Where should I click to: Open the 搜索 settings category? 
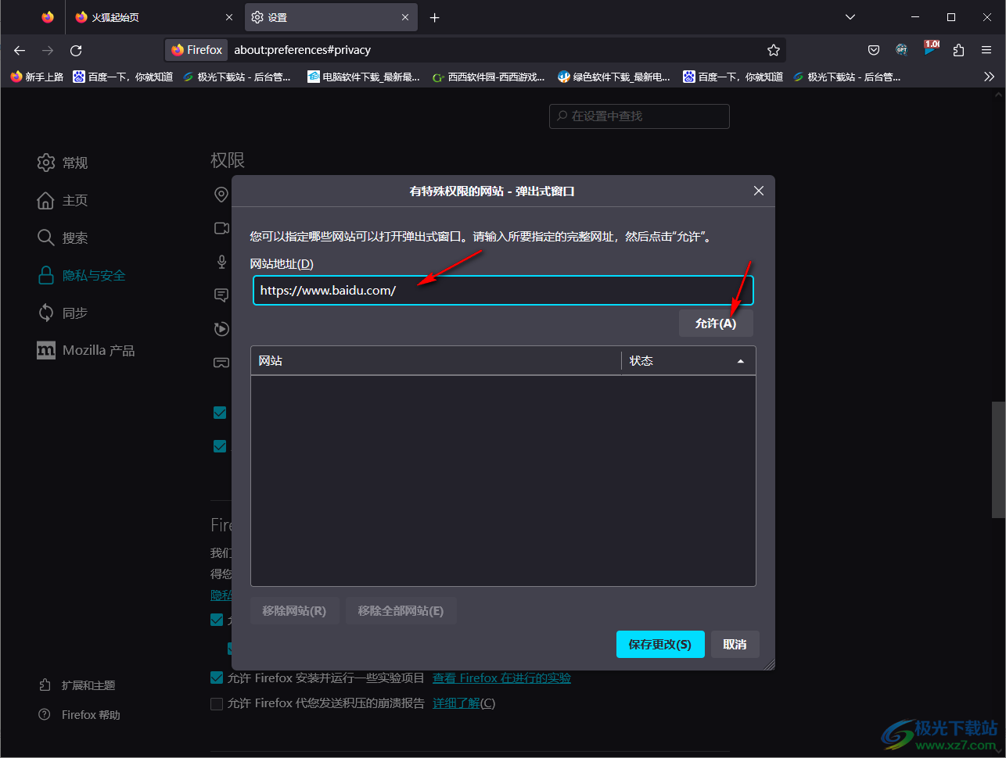point(63,238)
